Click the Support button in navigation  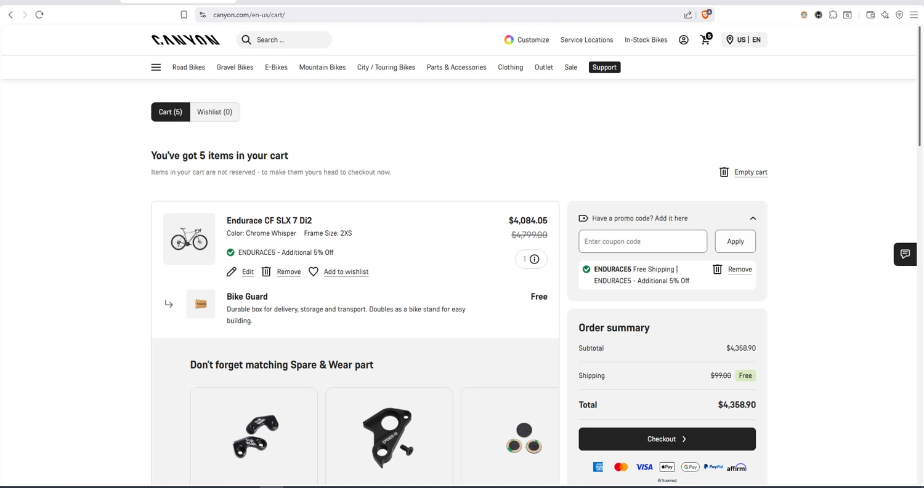point(604,67)
